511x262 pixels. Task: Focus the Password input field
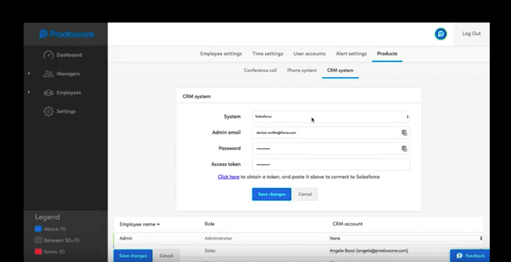[x=331, y=149]
